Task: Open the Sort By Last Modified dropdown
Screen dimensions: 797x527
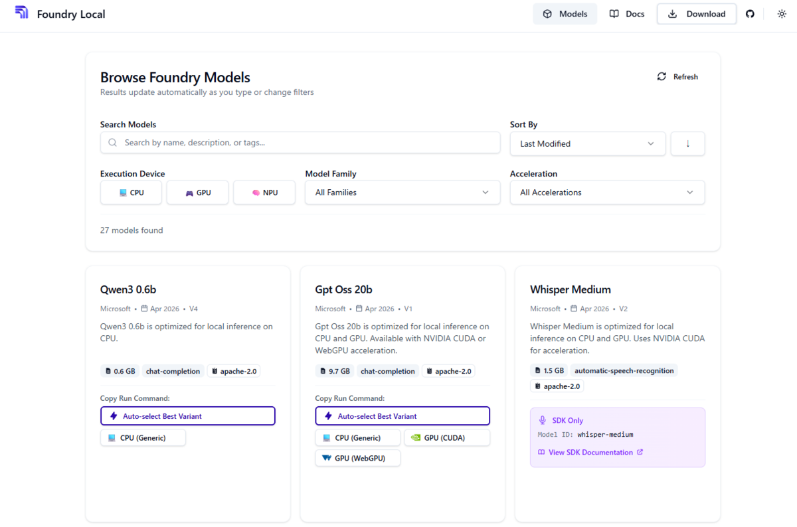Action: tap(588, 143)
